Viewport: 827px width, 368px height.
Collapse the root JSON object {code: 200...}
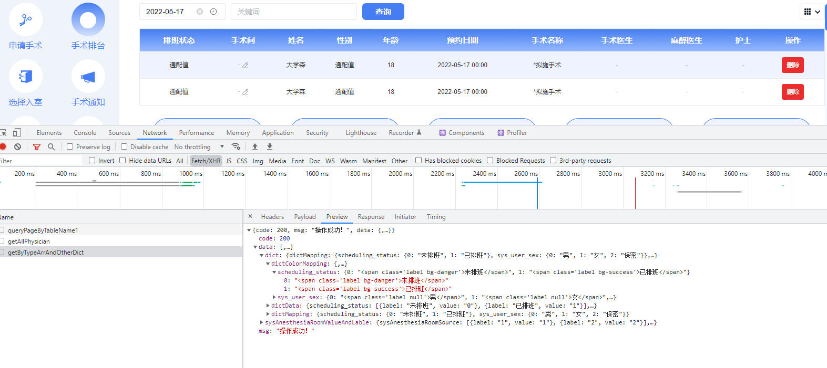(249, 230)
